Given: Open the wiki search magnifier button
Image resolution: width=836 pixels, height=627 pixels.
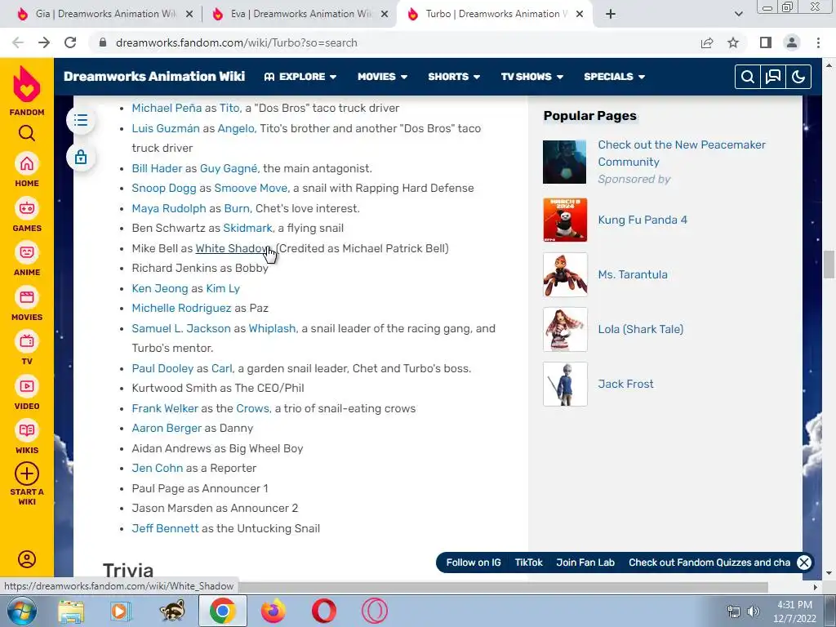Looking at the screenshot, I should (748, 77).
